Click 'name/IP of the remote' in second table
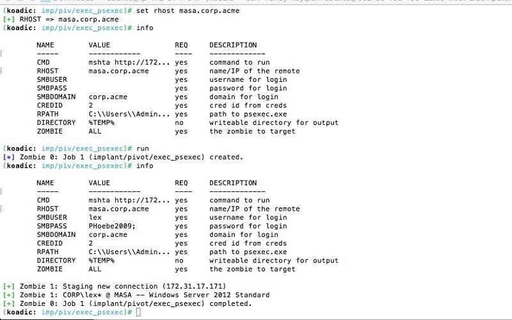512x320 pixels. 254,209
